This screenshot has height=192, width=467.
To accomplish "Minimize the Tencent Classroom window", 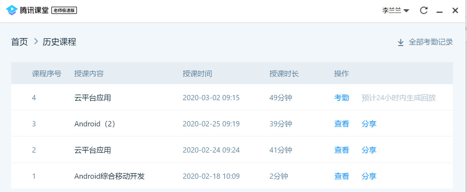I will tap(440, 11).
